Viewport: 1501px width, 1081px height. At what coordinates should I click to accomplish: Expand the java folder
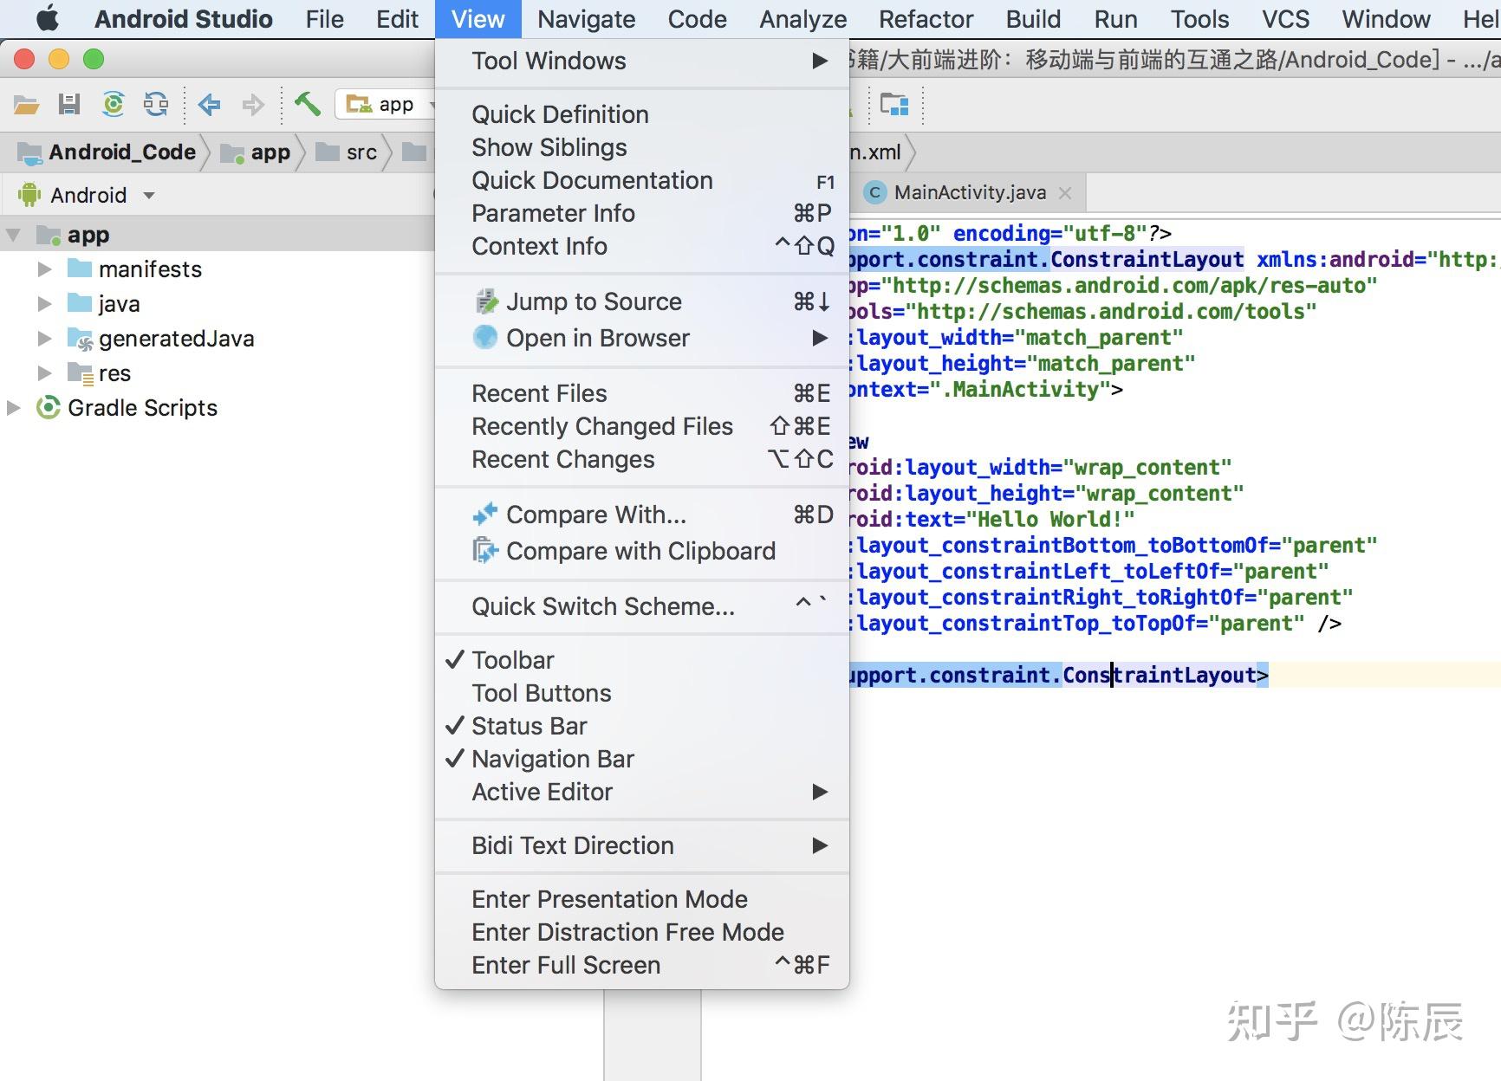click(x=44, y=304)
